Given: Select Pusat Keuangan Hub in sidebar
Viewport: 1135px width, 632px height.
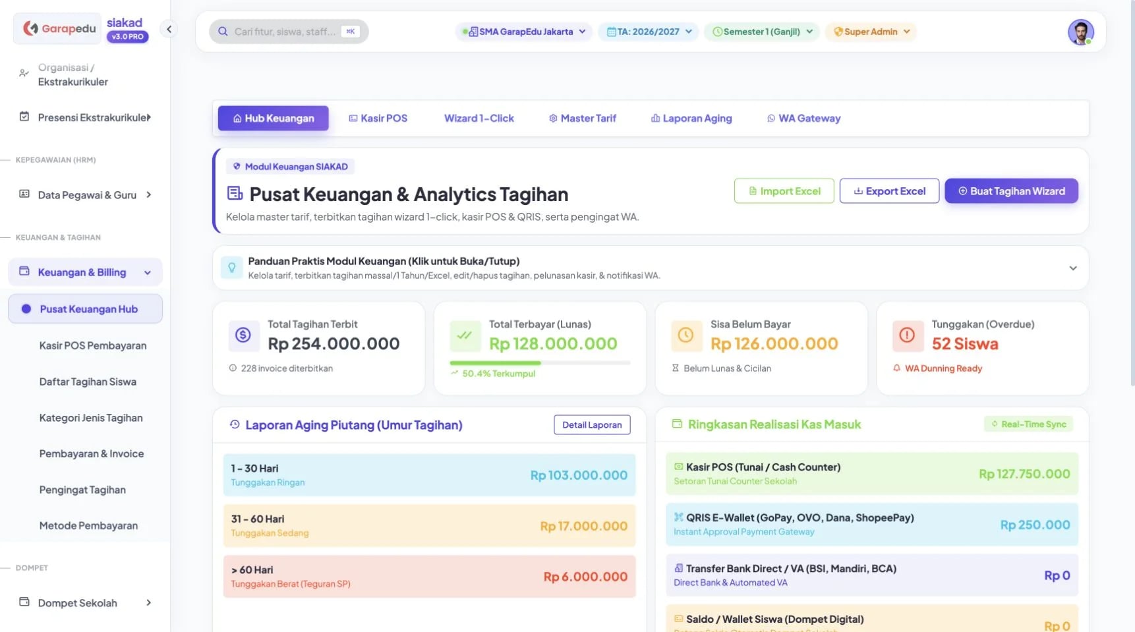Looking at the screenshot, I should point(86,309).
